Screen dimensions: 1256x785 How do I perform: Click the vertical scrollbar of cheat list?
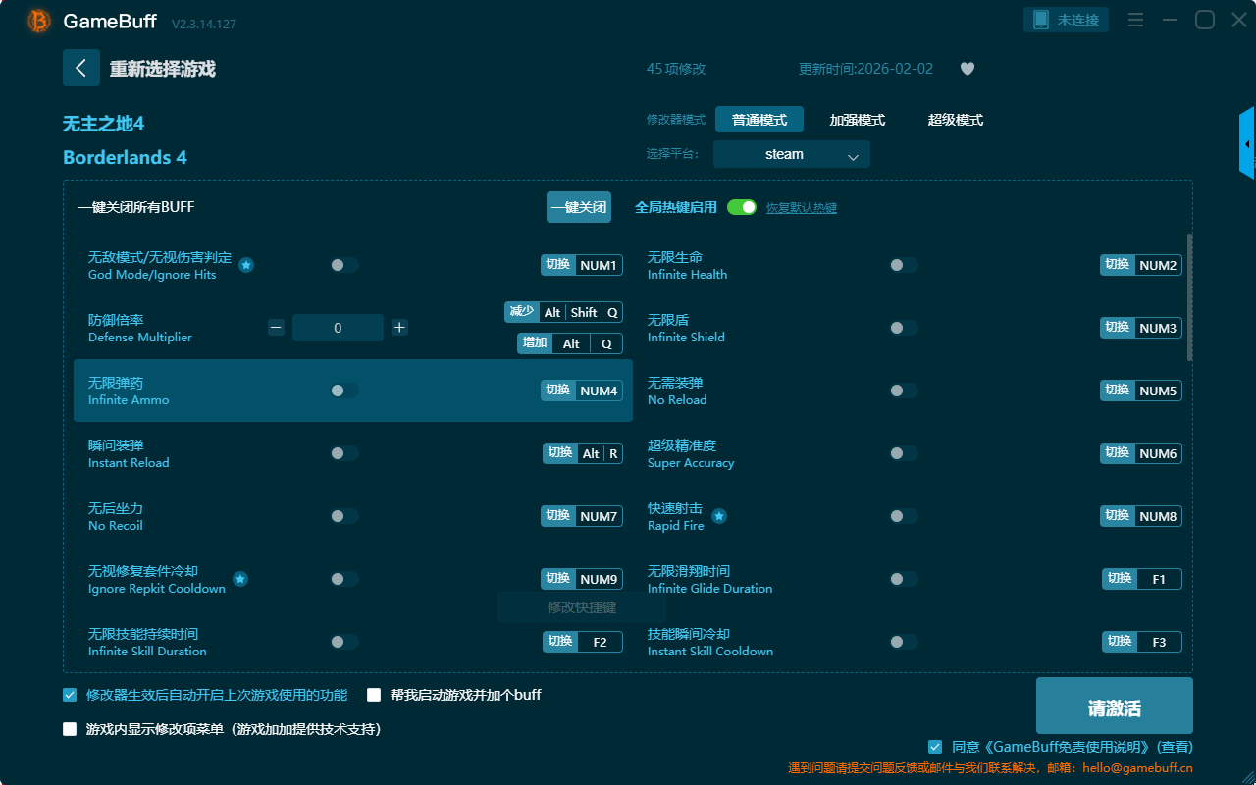1190,296
